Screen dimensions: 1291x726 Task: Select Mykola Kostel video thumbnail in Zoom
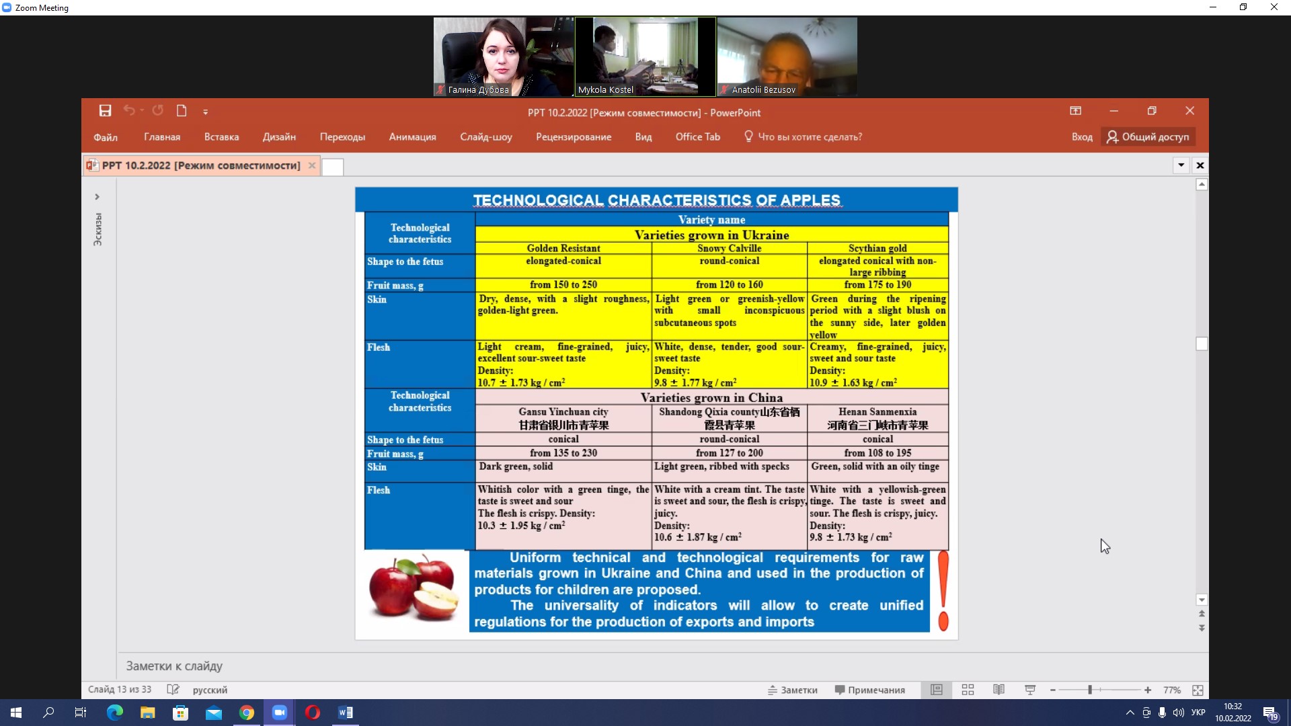tap(645, 56)
